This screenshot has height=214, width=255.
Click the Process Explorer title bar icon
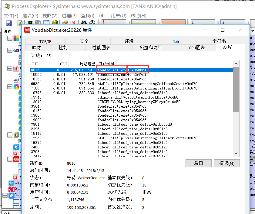7,6
